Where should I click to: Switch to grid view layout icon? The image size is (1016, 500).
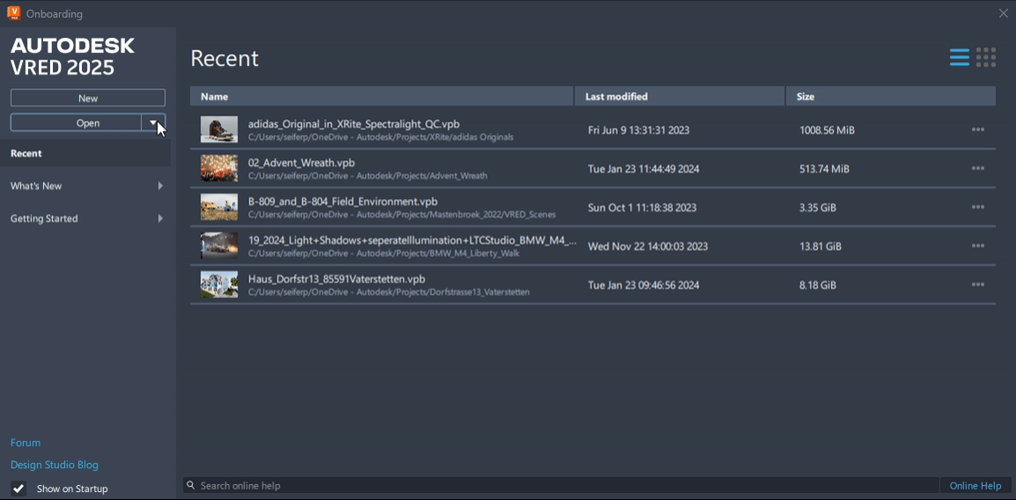[x=985, y=57]
